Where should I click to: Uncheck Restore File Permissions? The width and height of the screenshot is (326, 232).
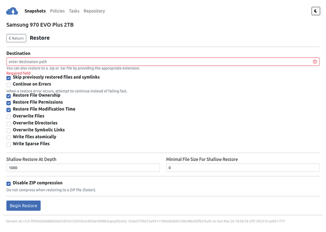tap(9, 102)
